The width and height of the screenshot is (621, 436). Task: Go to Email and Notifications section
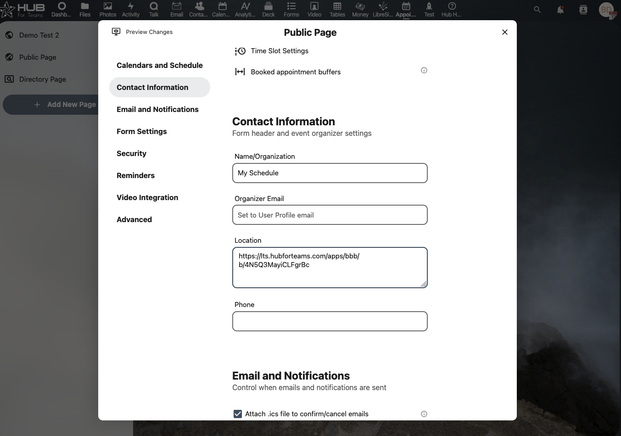[x=160, y=109]
